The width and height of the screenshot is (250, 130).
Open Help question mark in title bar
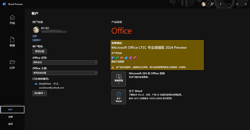[x=220, y=4]
